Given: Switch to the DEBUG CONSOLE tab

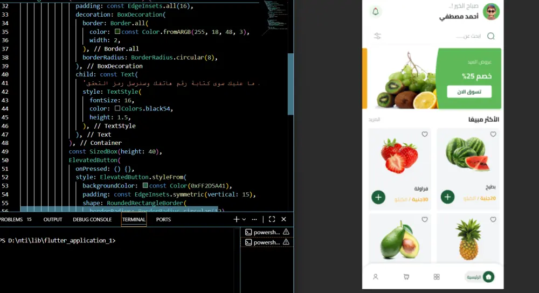Looking at the screenshot, I should (92, 220).
